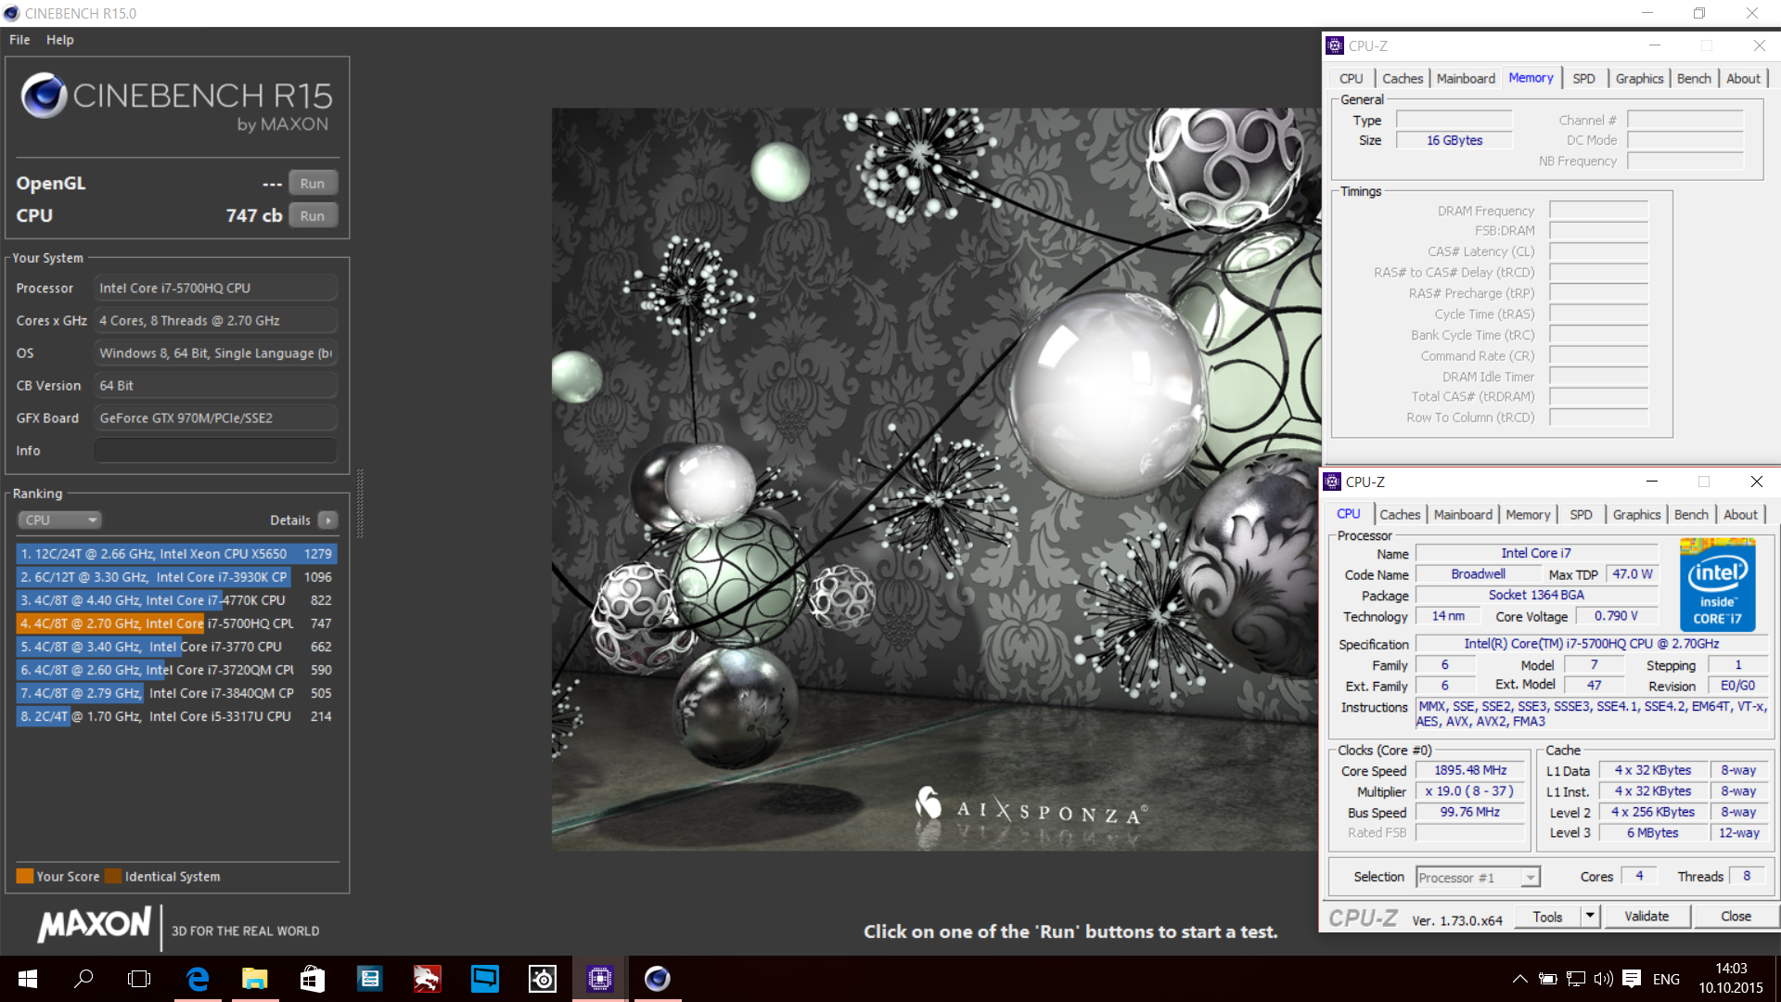
Task: Open SPD tab in upper CPU-Z window
Action: 1584,79
